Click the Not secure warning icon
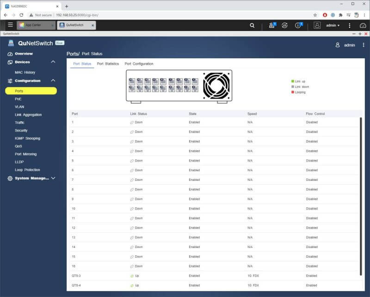This screenshot has height=297, width=370. click(31, 15)
